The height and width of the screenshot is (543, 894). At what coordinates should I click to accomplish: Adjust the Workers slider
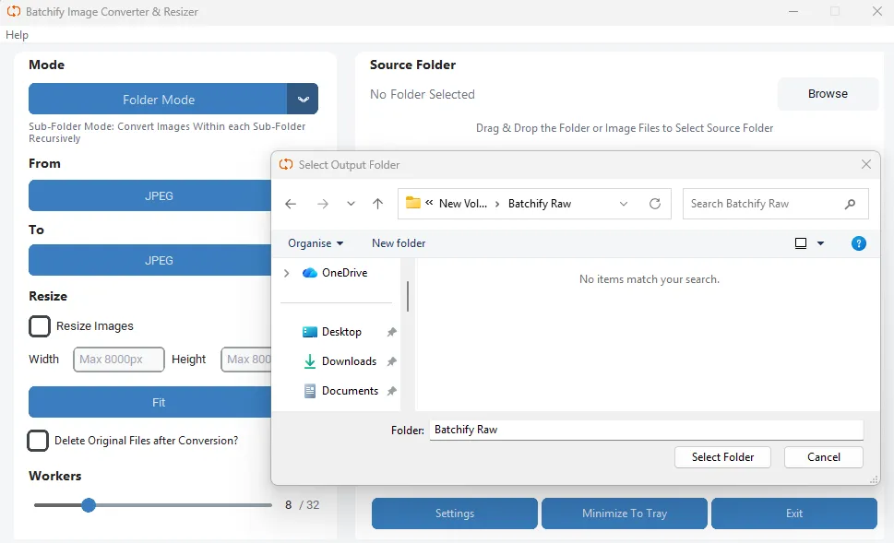tap(89, 505)
